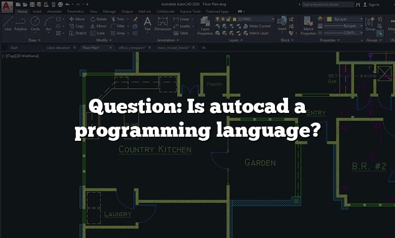Select the Fillet tool
The image size is (395, 238).
(117, 26)
